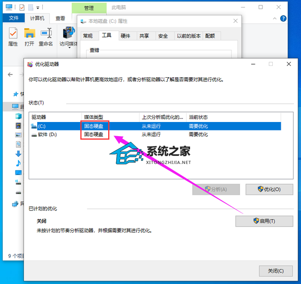Image resolution: width=301 pixels, height=284 pixels.
Task: Click 需要优化 status in D drive row
Action: (198, 134)
